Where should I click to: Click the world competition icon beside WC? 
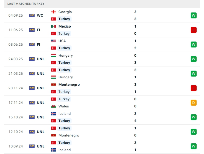(32, 15)
